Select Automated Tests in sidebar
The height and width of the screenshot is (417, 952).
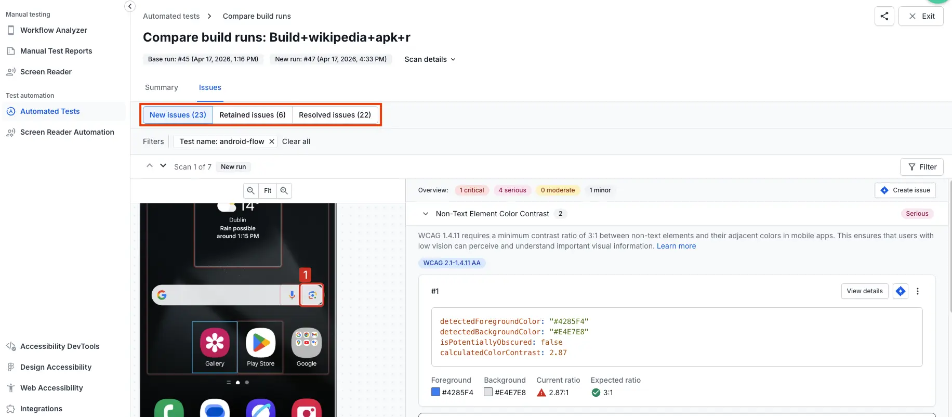(x=50, y=111)
